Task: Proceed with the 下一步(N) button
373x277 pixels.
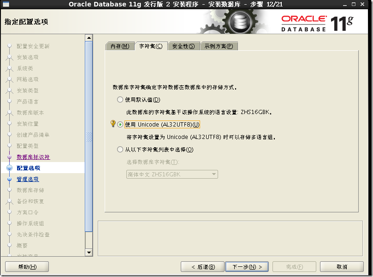Action: point(247,267)
